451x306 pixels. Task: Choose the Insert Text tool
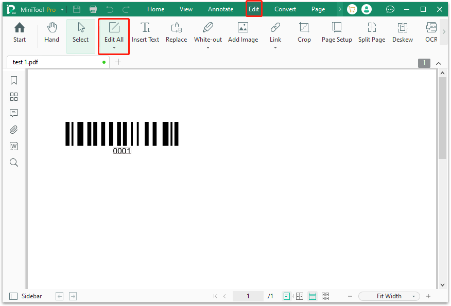145,33
